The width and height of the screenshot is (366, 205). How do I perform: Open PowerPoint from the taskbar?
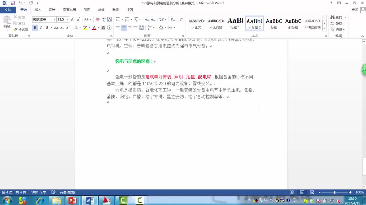(x=73, y=200)
